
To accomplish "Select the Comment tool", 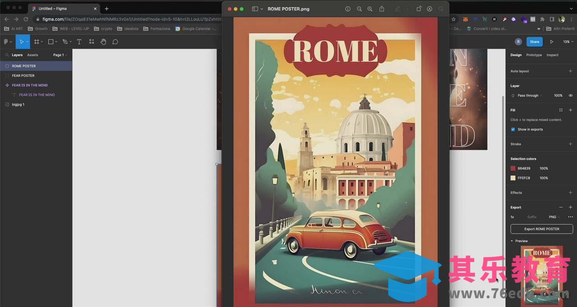I will pyautogui.click(x=115, y=42).
